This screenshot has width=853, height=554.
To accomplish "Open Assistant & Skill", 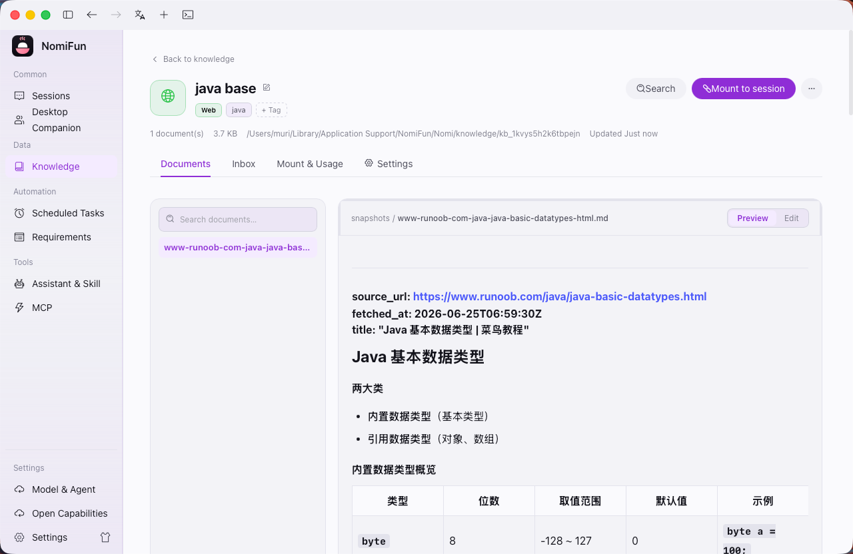I will coord(61,284).
